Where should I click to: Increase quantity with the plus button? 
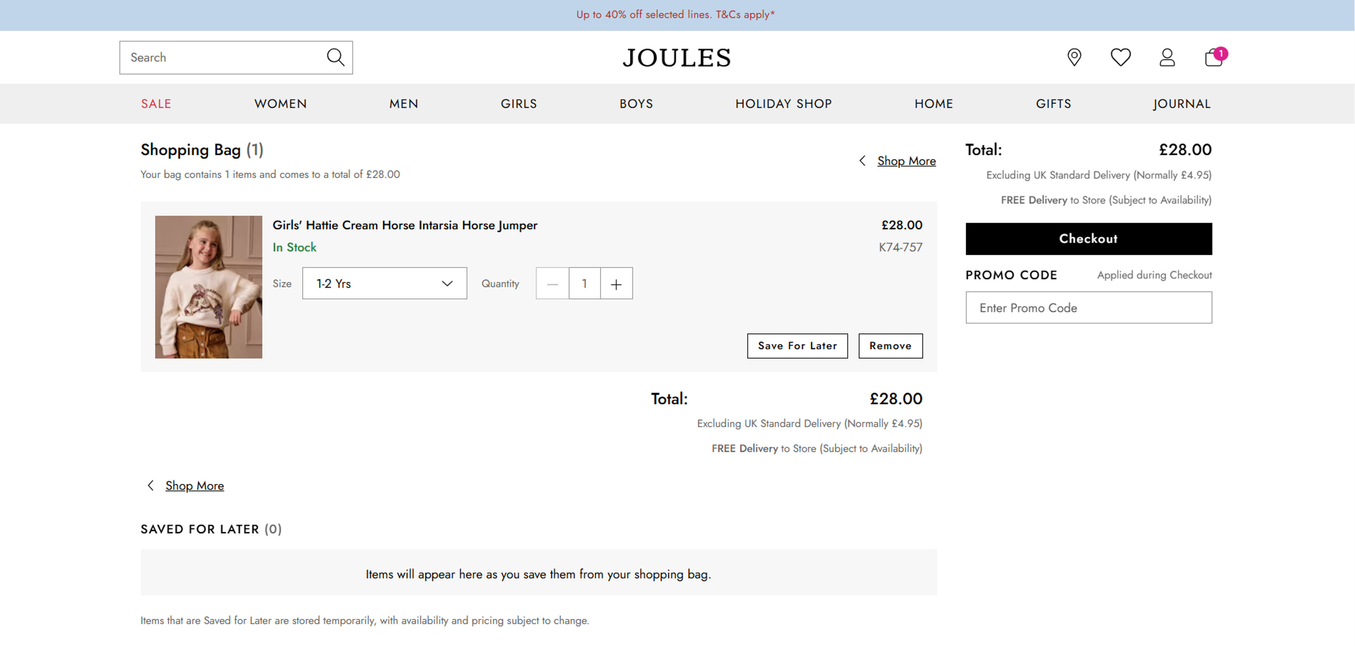click(616, 284)
